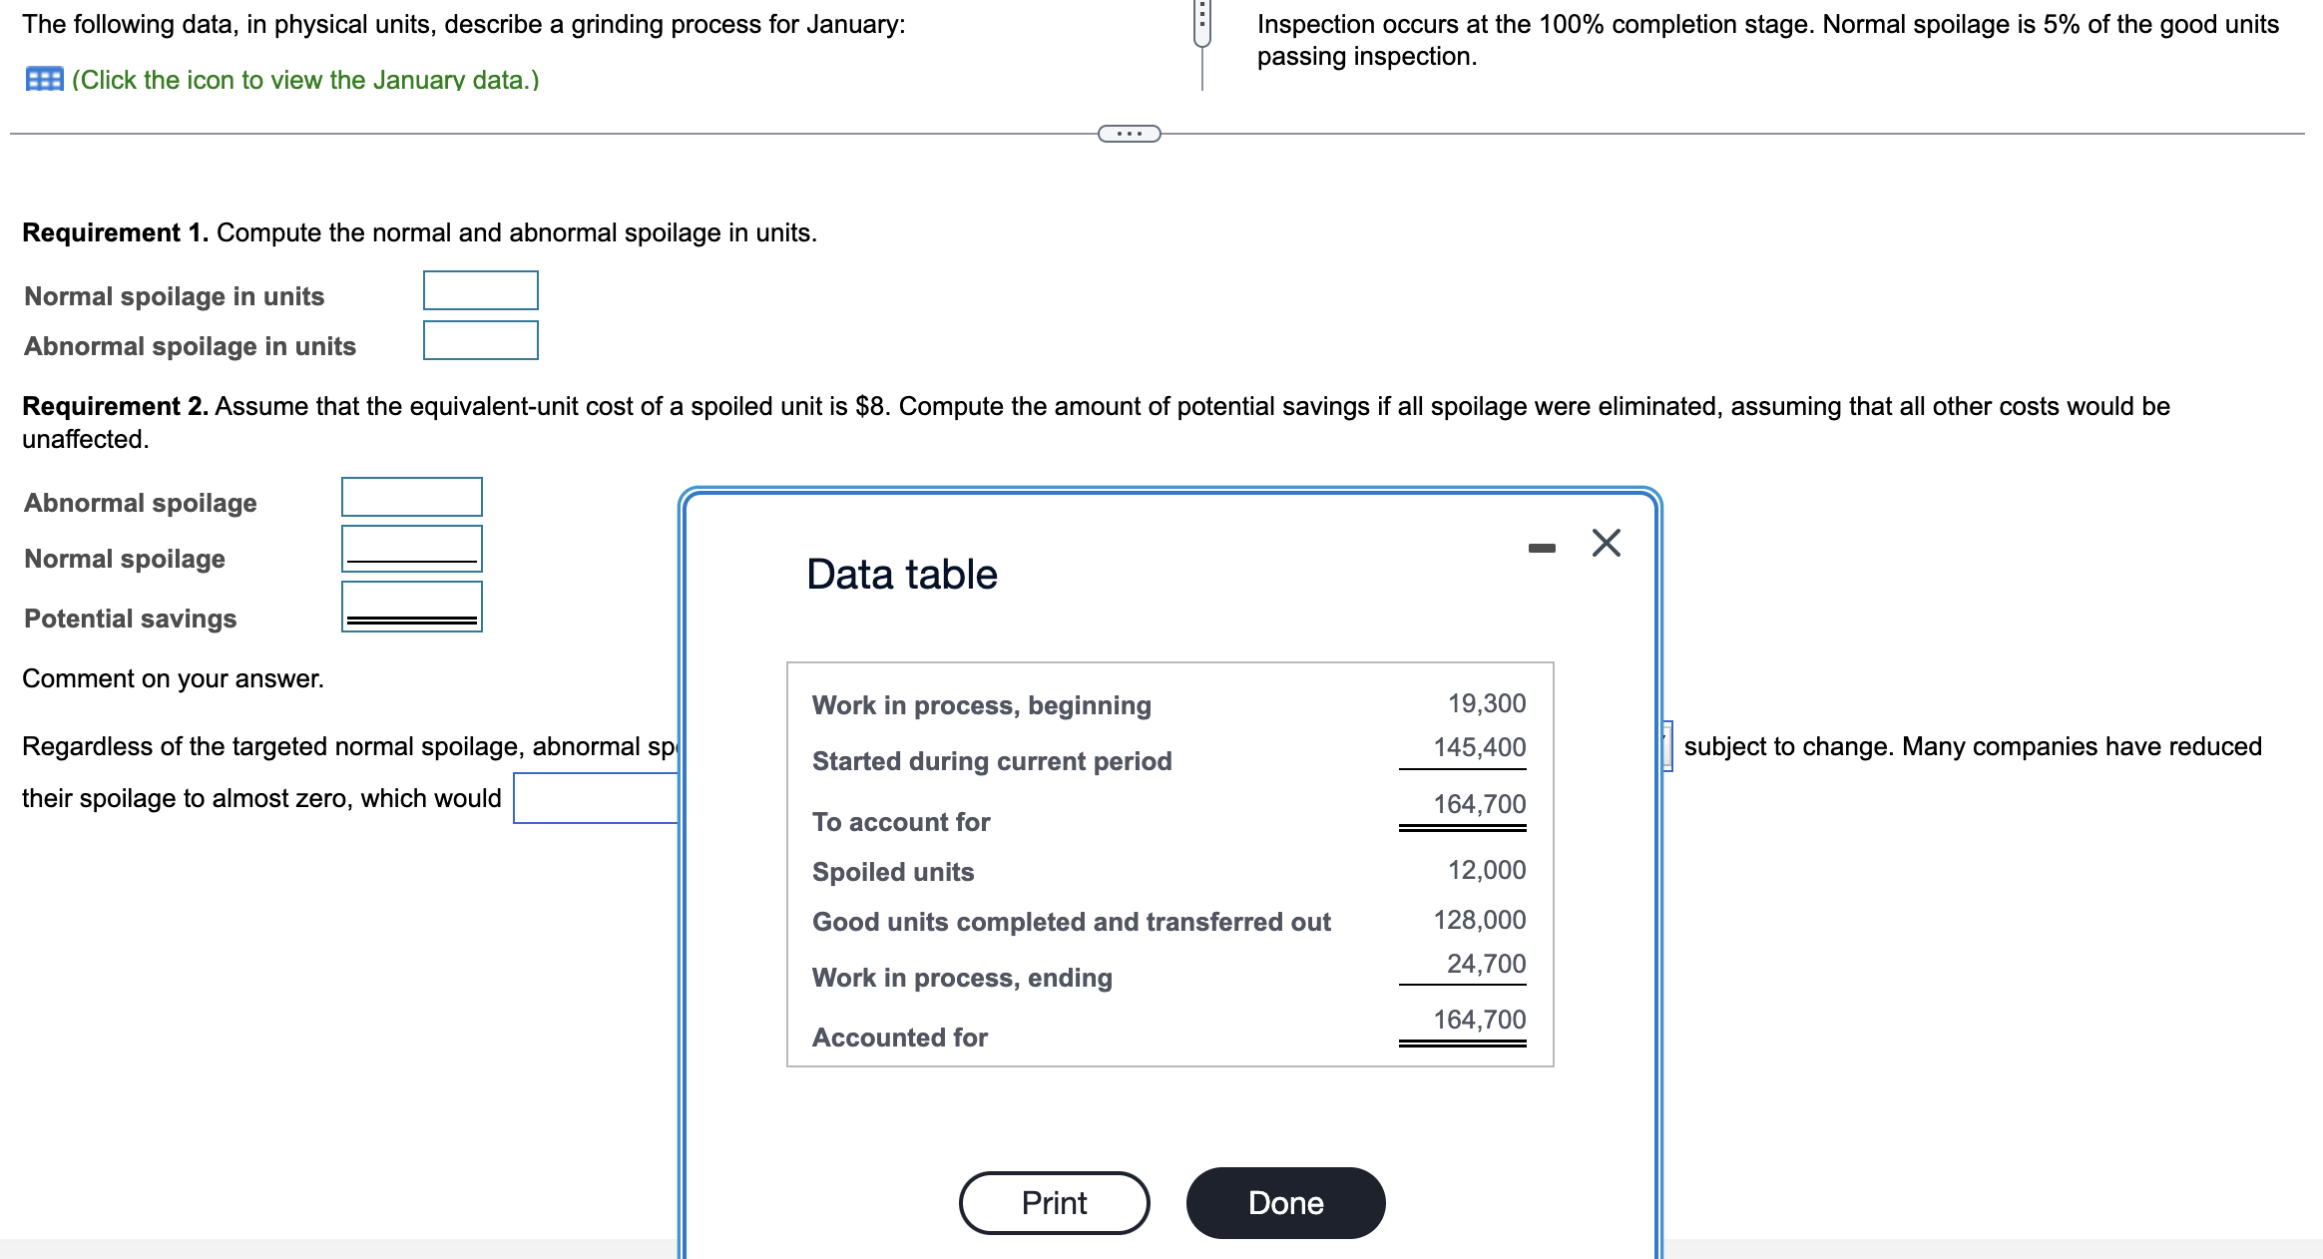Click the Good units completed value 128,000
This screenshot has width=2323, height=1259.
(x=1480, y=920)
